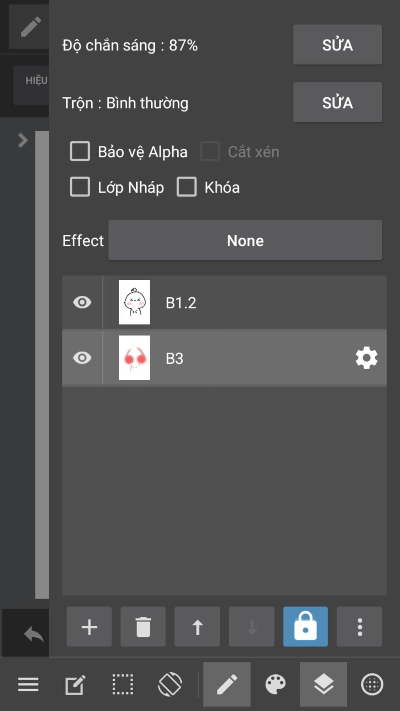Edit blend mode Trộn SỬA button
Screen dimensions: 400x711
[x=337, y=102]
